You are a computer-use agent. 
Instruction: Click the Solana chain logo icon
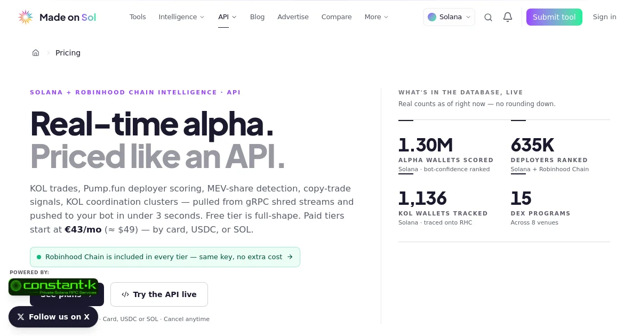pos(432,17)
